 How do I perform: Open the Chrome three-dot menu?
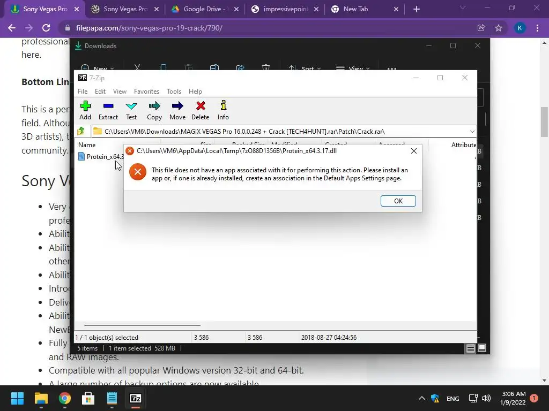click(537, 28)
